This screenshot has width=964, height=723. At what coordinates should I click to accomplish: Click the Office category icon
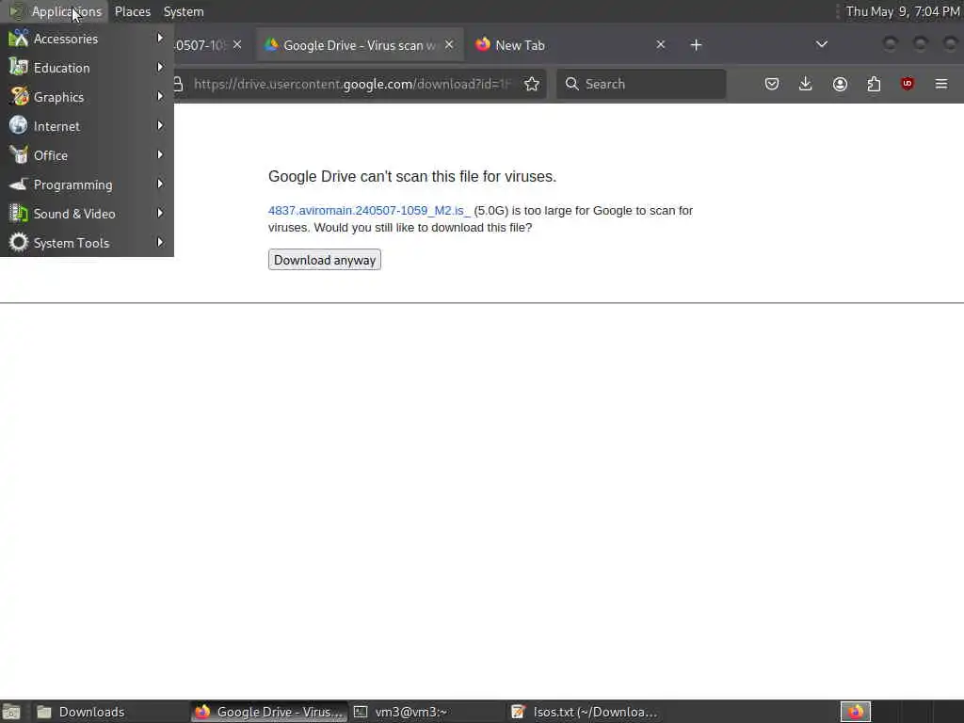coord(19,155)
